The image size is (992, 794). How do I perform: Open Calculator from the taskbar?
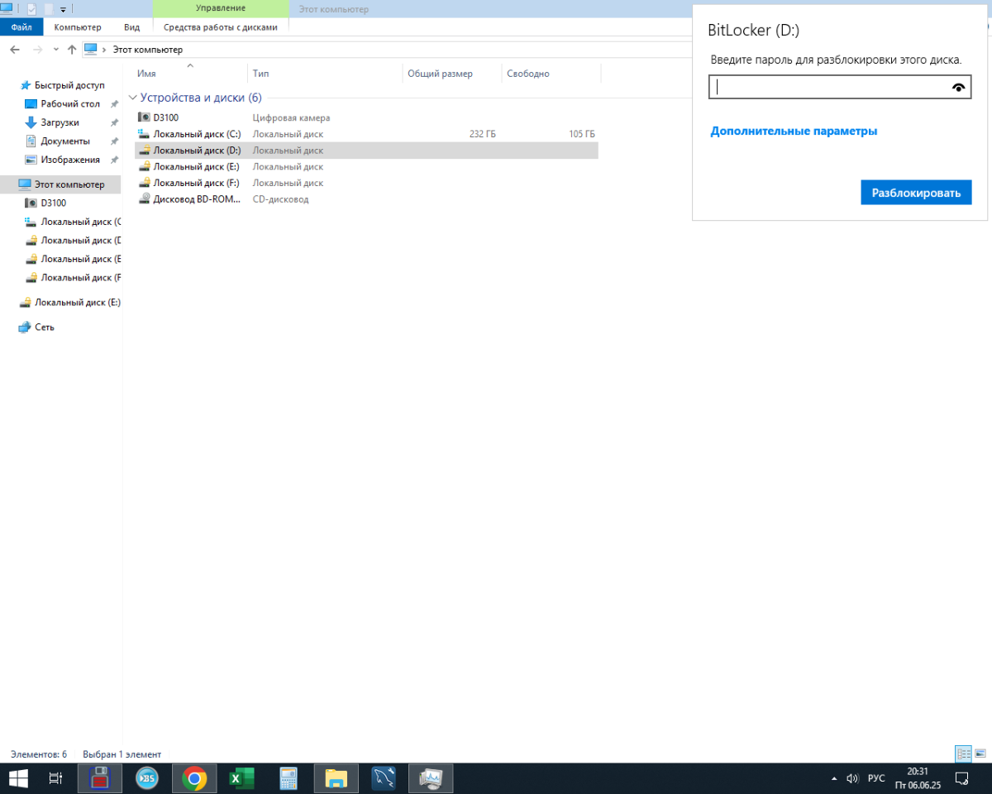coord(289,778)
